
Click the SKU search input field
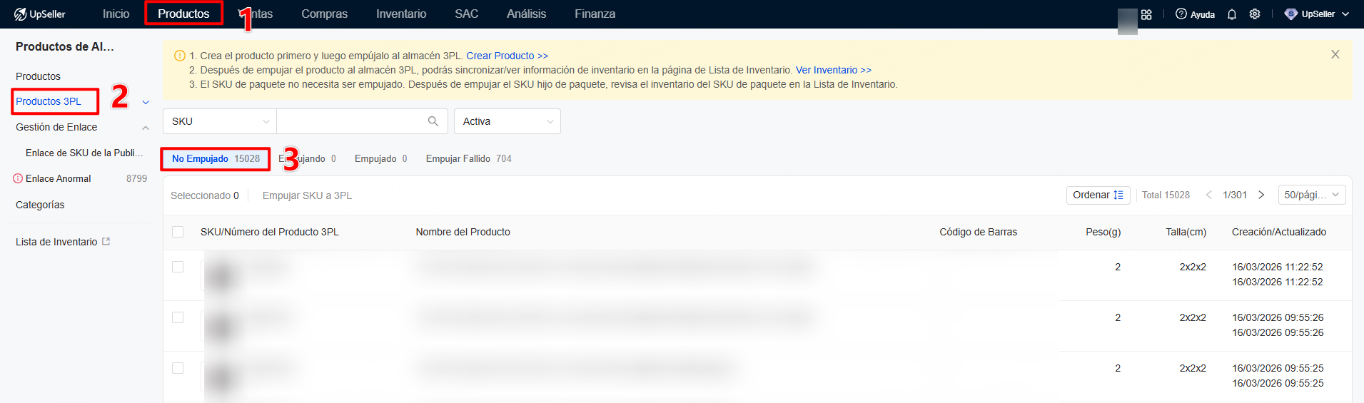(x=350, y=121)
